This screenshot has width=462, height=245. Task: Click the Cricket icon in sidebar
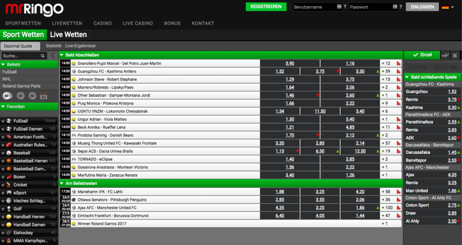(x=9, y=185)
